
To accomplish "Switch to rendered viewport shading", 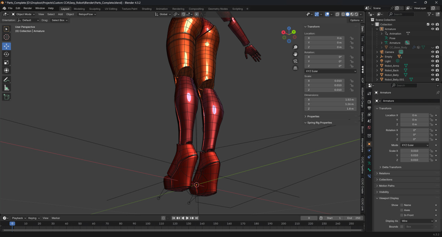I will pos(356,14).
